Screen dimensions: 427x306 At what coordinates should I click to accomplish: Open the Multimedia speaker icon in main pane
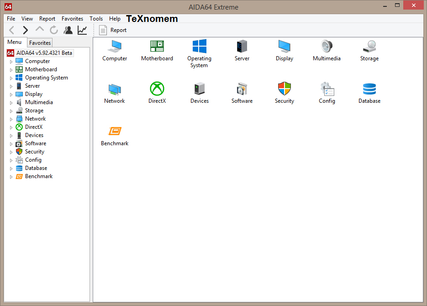[x=327, y=46]
